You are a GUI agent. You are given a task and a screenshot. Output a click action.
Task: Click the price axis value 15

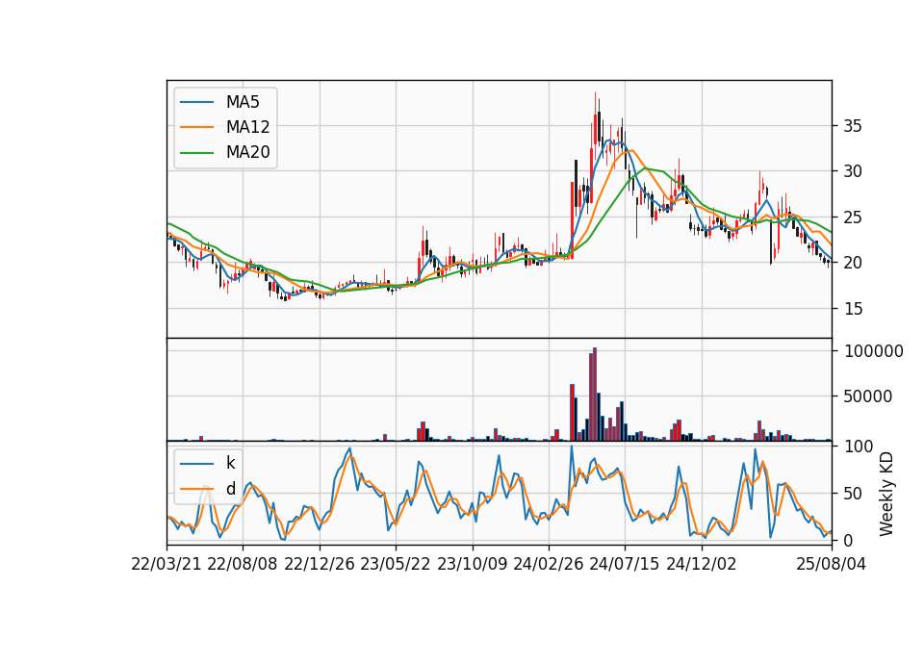[x=853, y=309]
